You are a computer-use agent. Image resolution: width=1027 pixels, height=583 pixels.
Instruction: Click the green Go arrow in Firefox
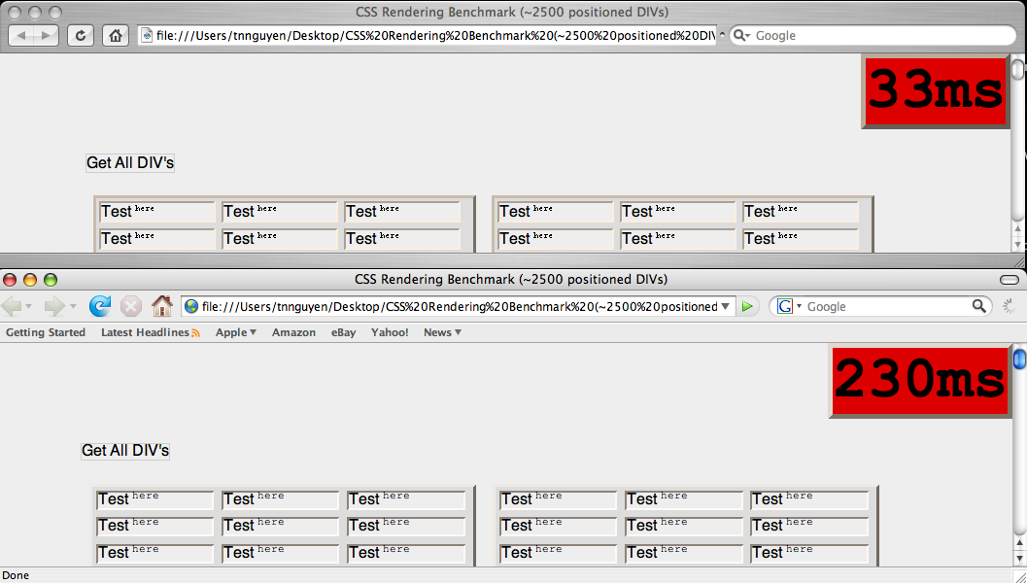click(746, 307)
